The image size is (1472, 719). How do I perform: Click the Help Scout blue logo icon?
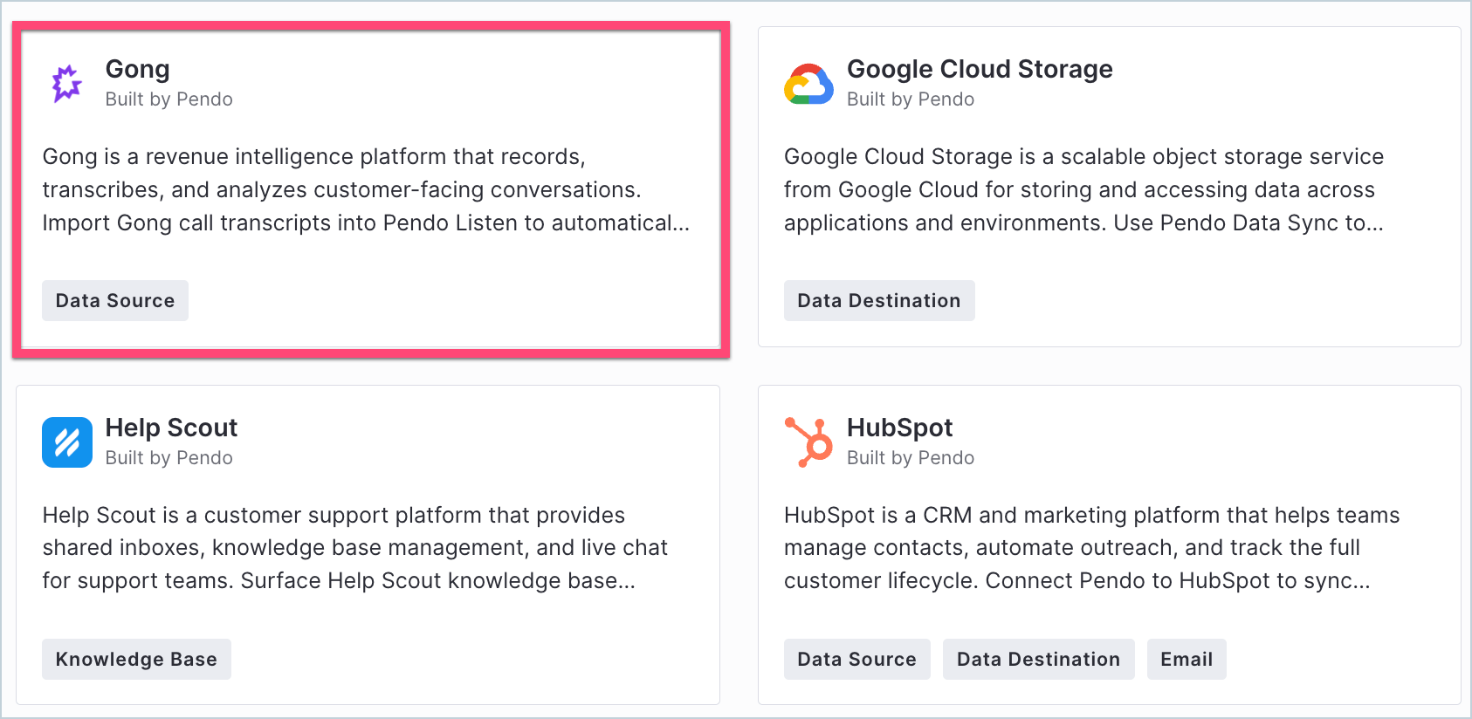coord(67,442)
